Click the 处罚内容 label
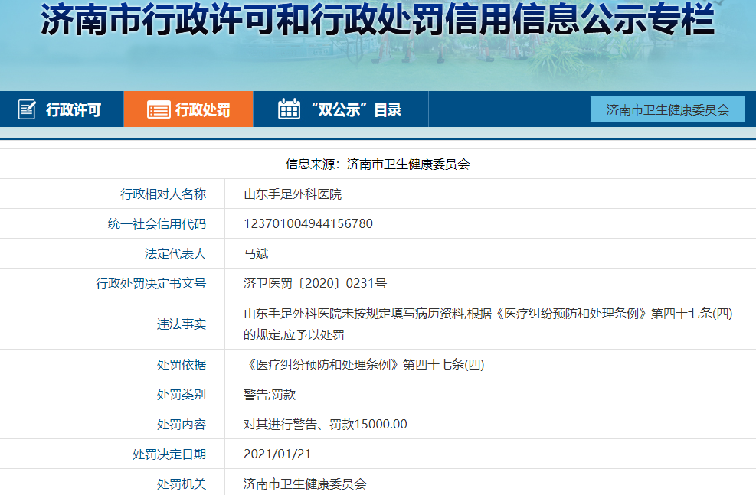The image size is (756, 495). pyautogui.click(x=182, y=424)
